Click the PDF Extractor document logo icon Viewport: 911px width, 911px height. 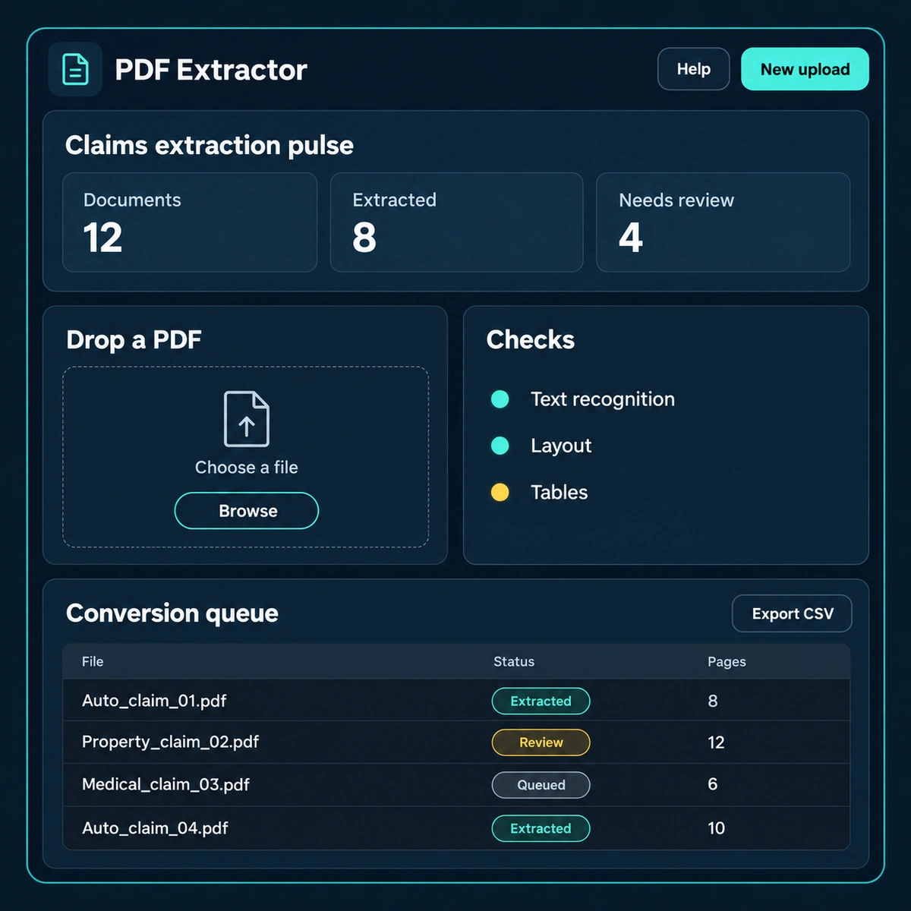(75, 69)
